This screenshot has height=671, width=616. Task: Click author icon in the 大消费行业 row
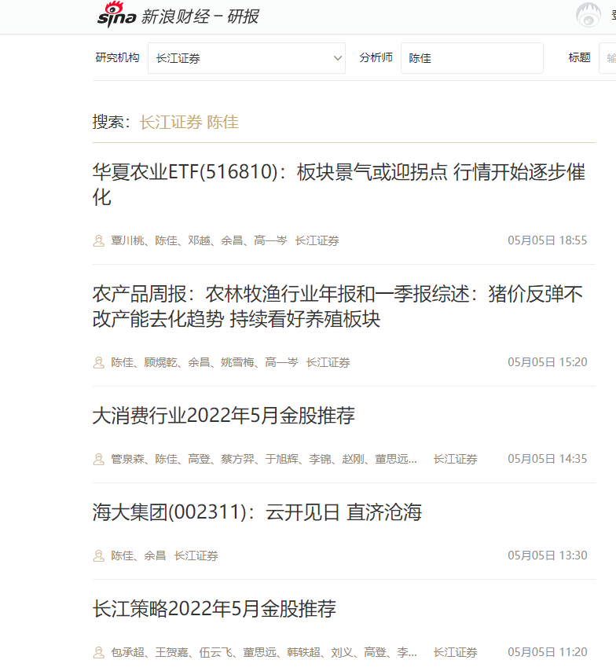[x=99, y=460]
